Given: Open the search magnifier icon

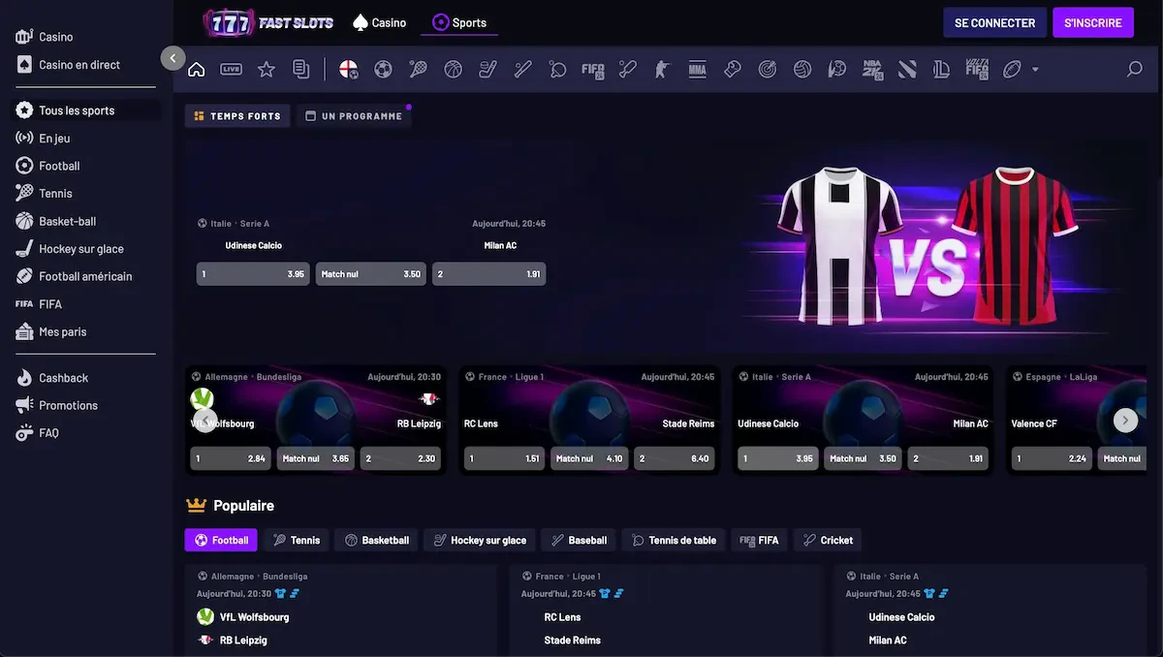Looking at the screenshot, I should point(1134,70).
